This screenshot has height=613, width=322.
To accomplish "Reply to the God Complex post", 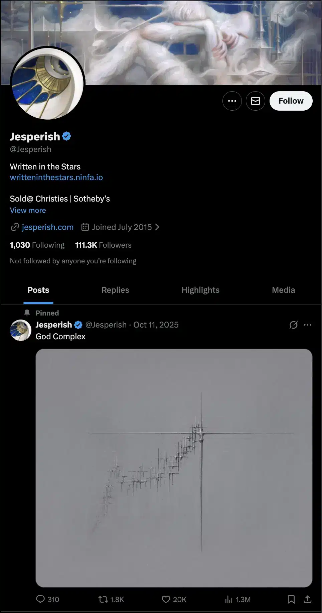I will pyautogui.click(x=41, y=599).
